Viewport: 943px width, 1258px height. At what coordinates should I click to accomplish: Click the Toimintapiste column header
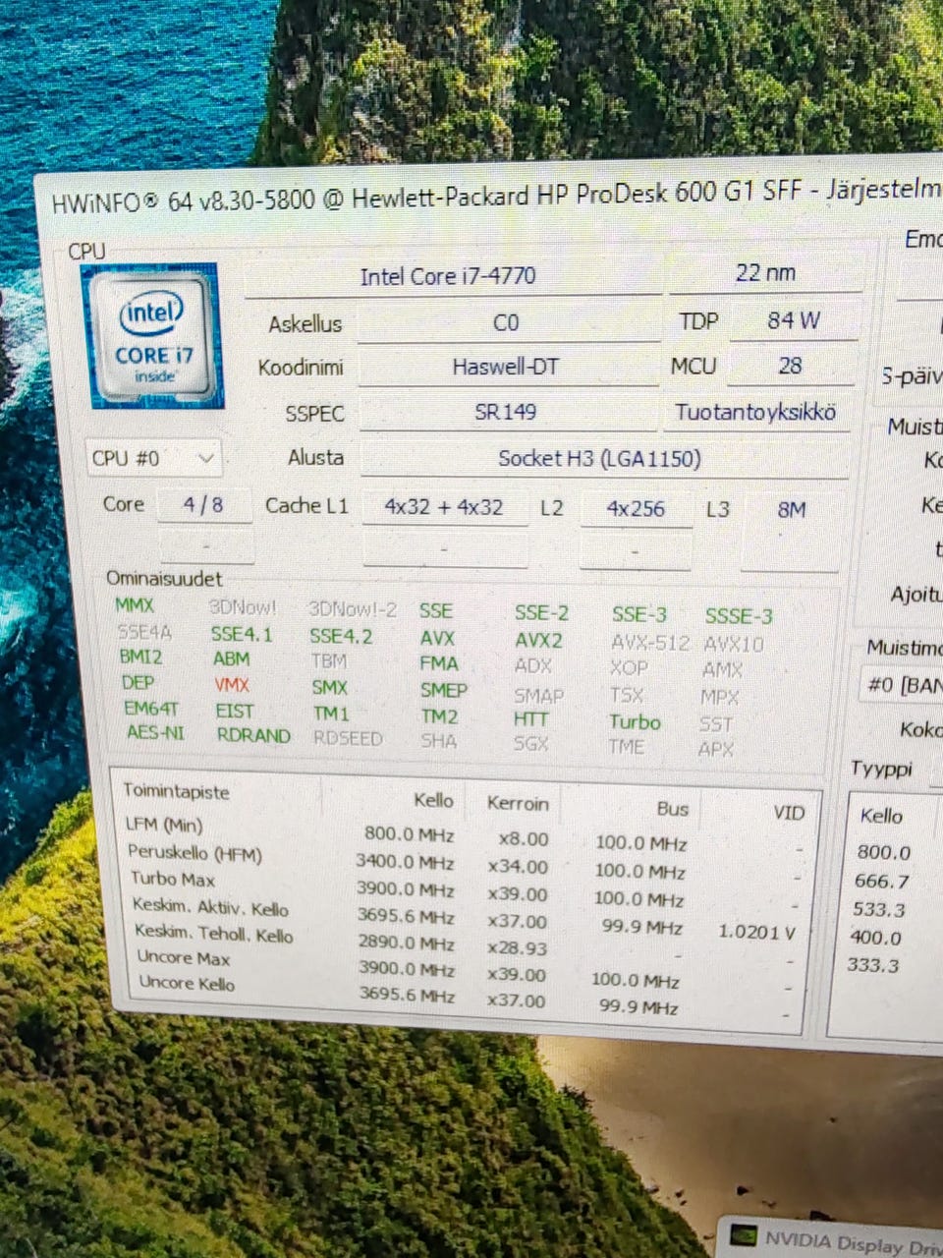click(176, 791)
